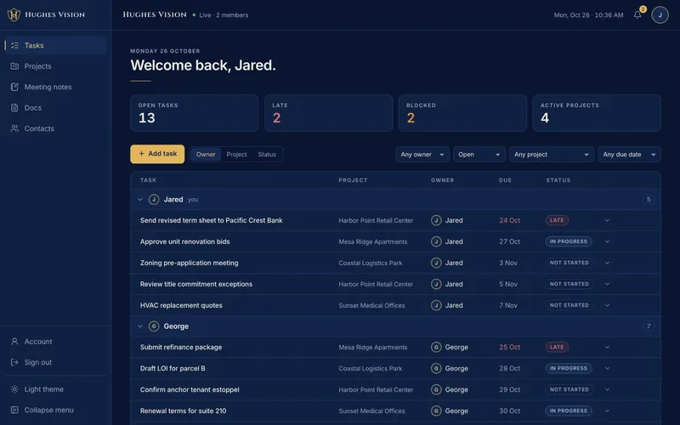Expand Renewal terms for suite 210 chevron
The height and width of the screenshot is (425, 680).
click(607, 411)
